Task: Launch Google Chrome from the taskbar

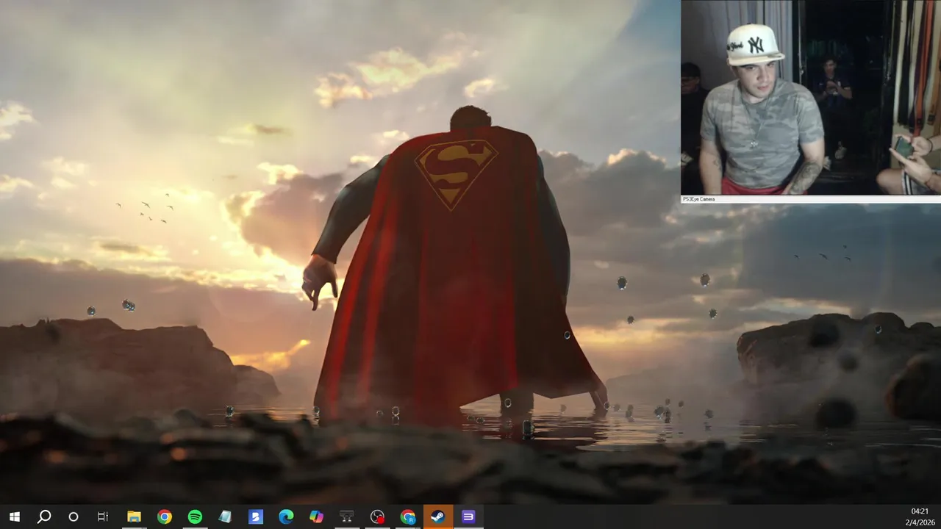Action: (165, 517)
